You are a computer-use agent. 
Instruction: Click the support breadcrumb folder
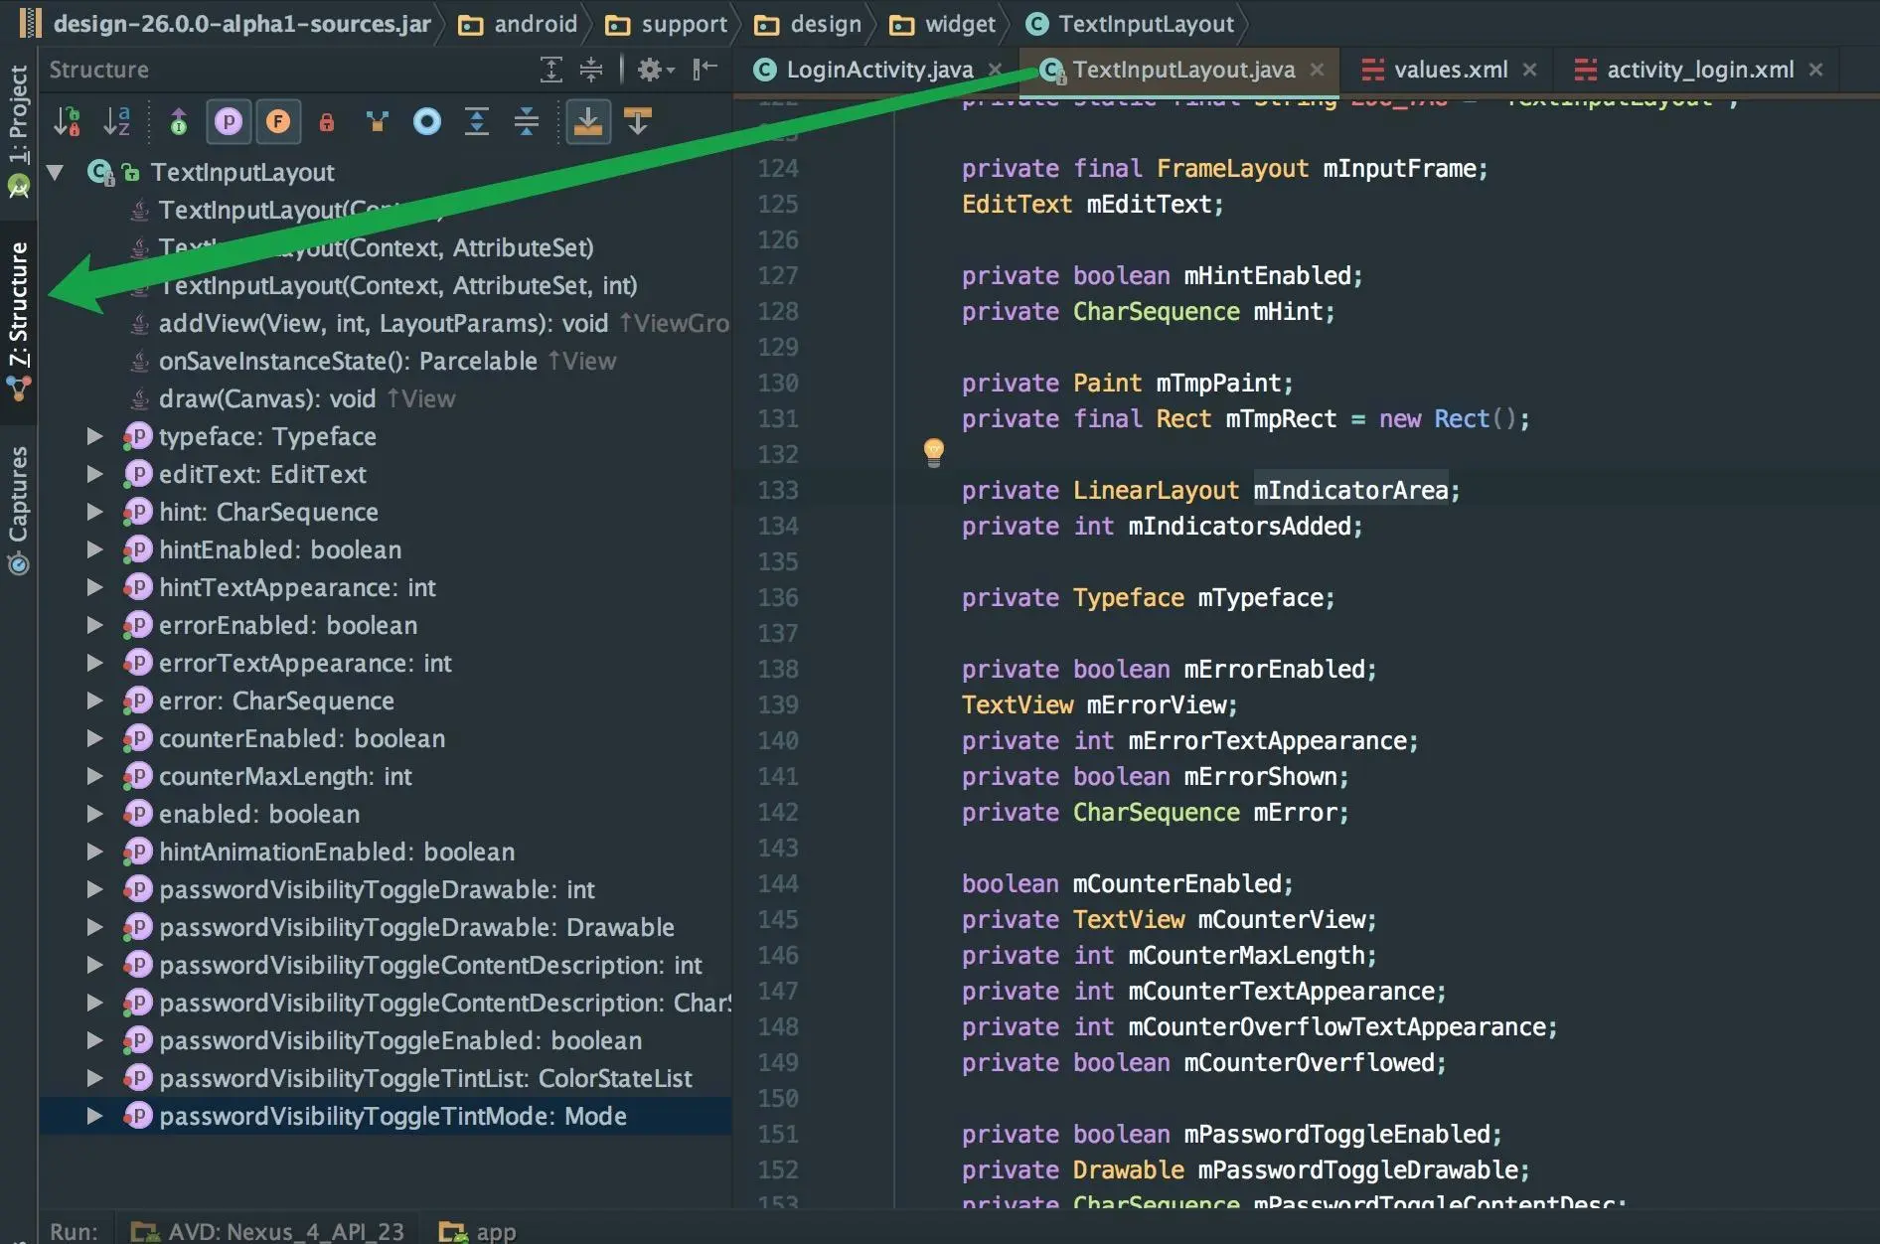[667, 24]
